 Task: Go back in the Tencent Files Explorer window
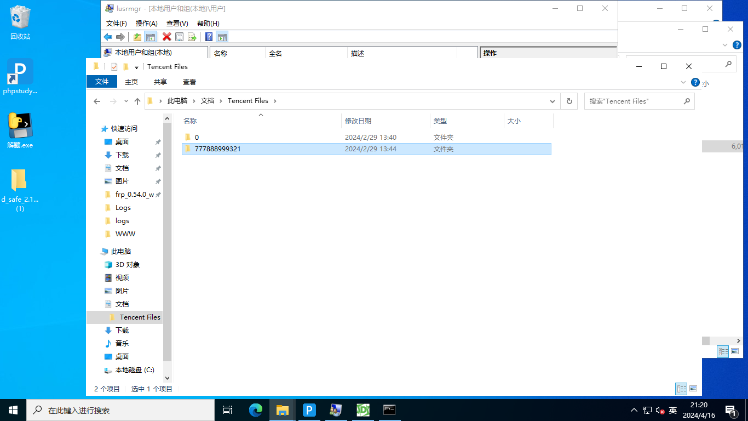click(x=97, y=101)
